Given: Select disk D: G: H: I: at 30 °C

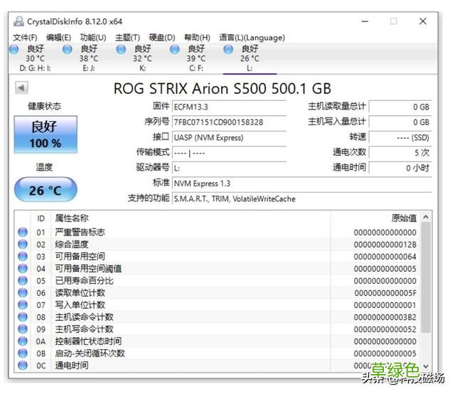Looking at the screenshot, I should point(35,58).
